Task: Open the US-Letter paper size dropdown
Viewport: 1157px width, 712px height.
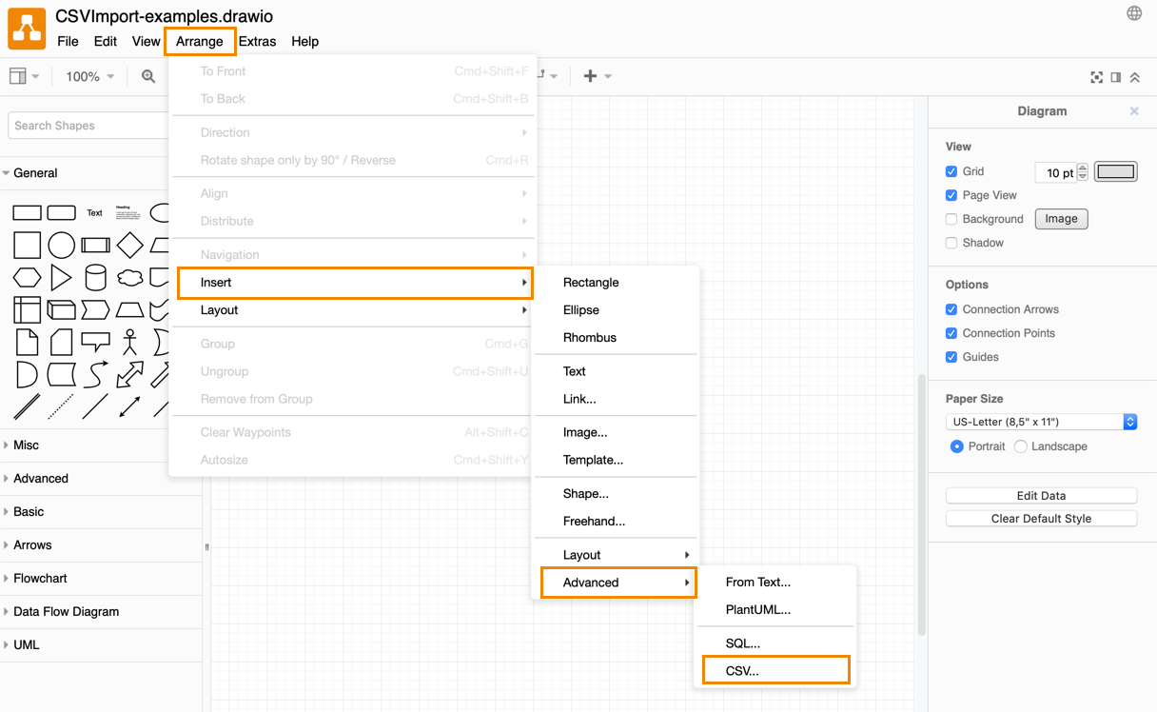Action: [1042, 422]
